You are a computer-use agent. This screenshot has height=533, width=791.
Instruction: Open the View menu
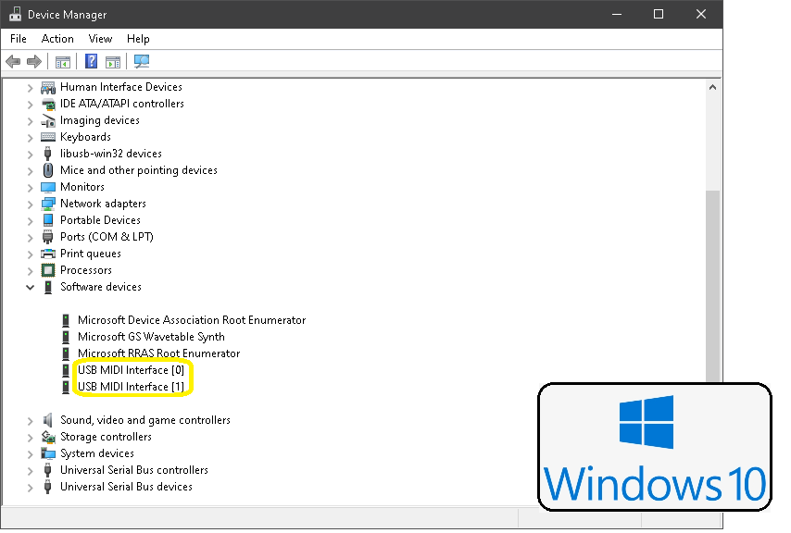(100, 39)
